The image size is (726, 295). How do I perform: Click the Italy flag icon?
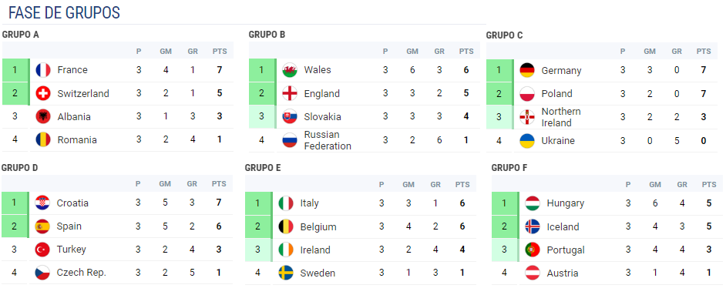coord(286,203)
